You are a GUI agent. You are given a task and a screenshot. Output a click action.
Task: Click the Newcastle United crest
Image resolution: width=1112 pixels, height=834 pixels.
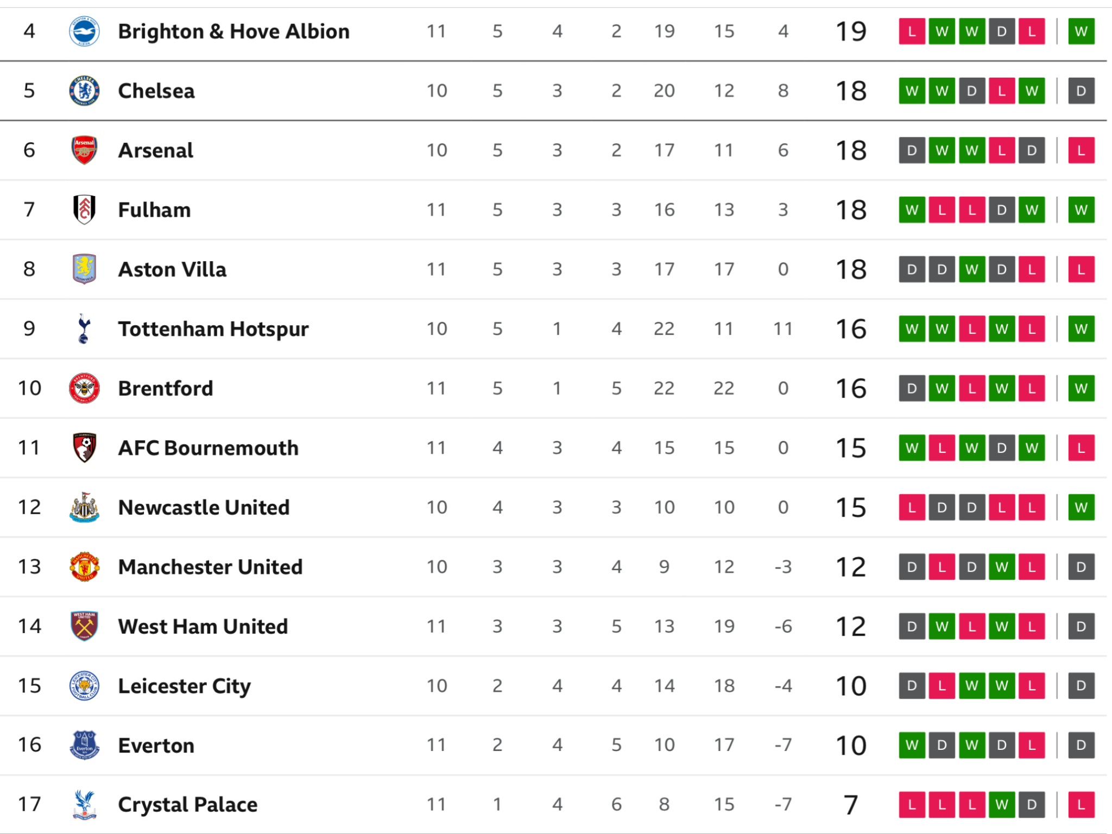84,507
